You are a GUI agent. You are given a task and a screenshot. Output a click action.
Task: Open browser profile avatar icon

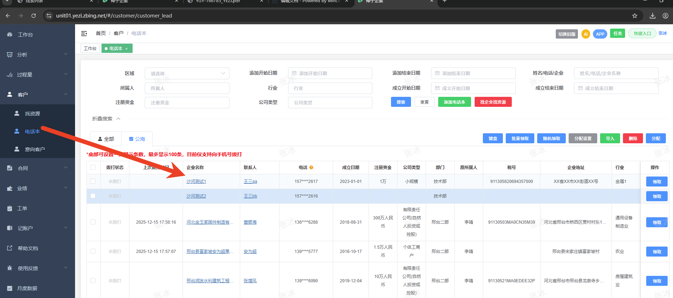(x=665, y=16)
